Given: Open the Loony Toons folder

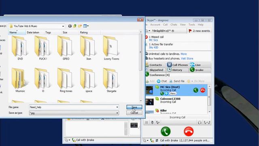Looking at the screenshot, I should pyautogui.click(x=112, y=48).
